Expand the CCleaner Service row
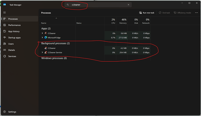 42,52
